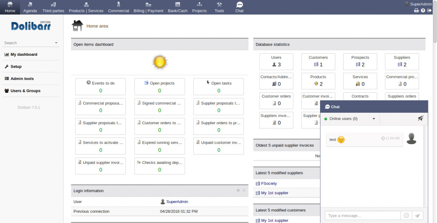
Task: Open the Billing | Payment menu
Action: [148, 7]
